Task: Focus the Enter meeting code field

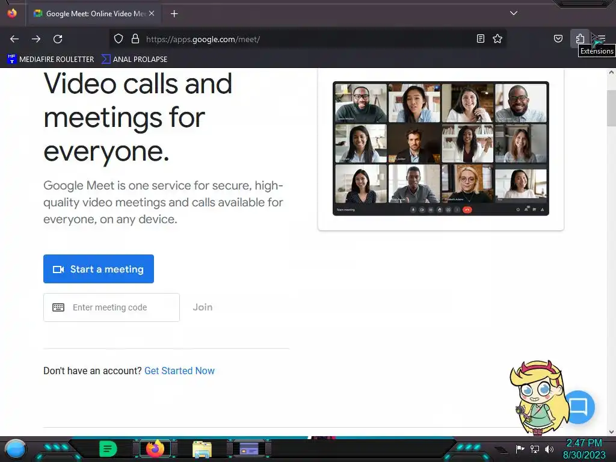Action: 111,307
